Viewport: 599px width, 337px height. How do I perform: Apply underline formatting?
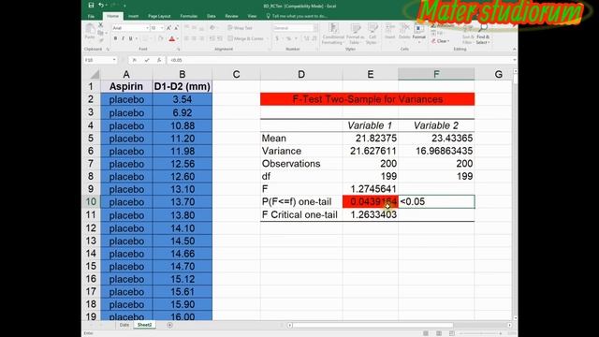(x=130, y=38)
